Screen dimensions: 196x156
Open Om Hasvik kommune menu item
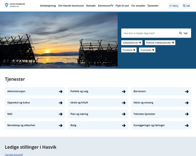click(71, 6)
